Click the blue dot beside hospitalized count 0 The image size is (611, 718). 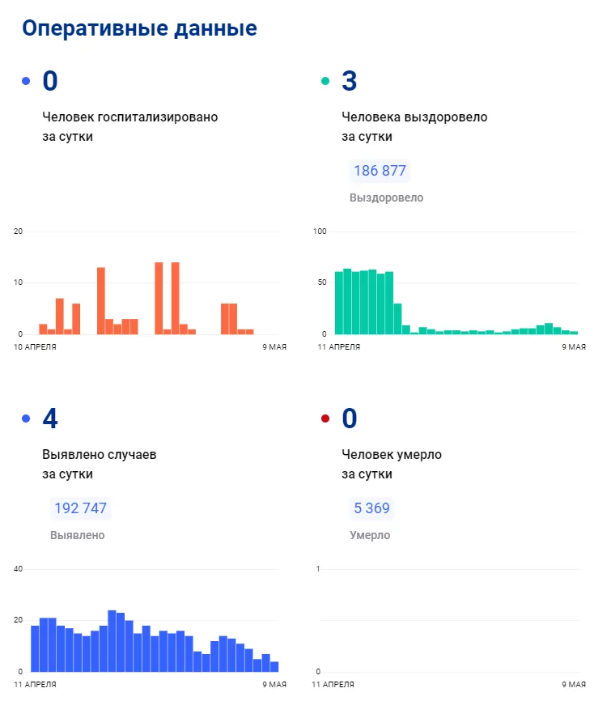26,81
